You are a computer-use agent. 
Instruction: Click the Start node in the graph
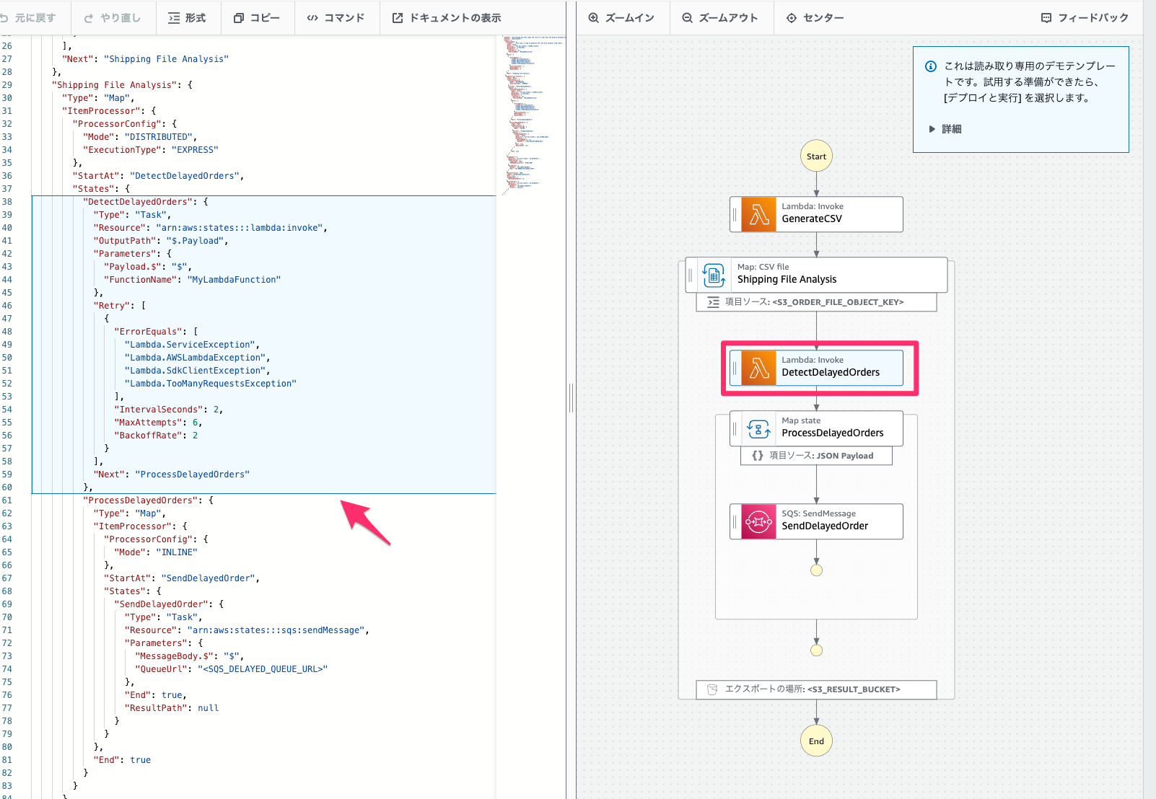coord(815,156)
